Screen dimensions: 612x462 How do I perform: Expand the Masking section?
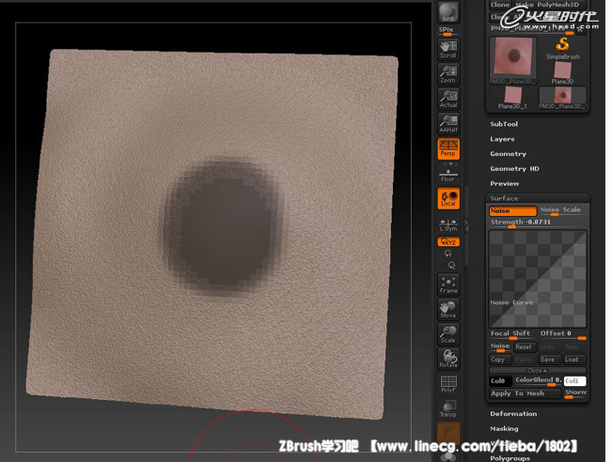504,428
